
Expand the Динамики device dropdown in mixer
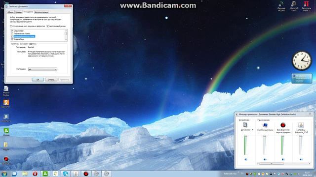(252, 130)
